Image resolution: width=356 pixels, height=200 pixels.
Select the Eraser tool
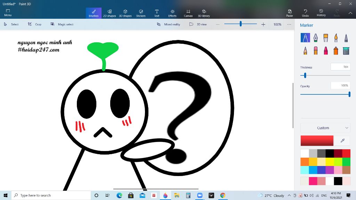[x=316, y=50]
